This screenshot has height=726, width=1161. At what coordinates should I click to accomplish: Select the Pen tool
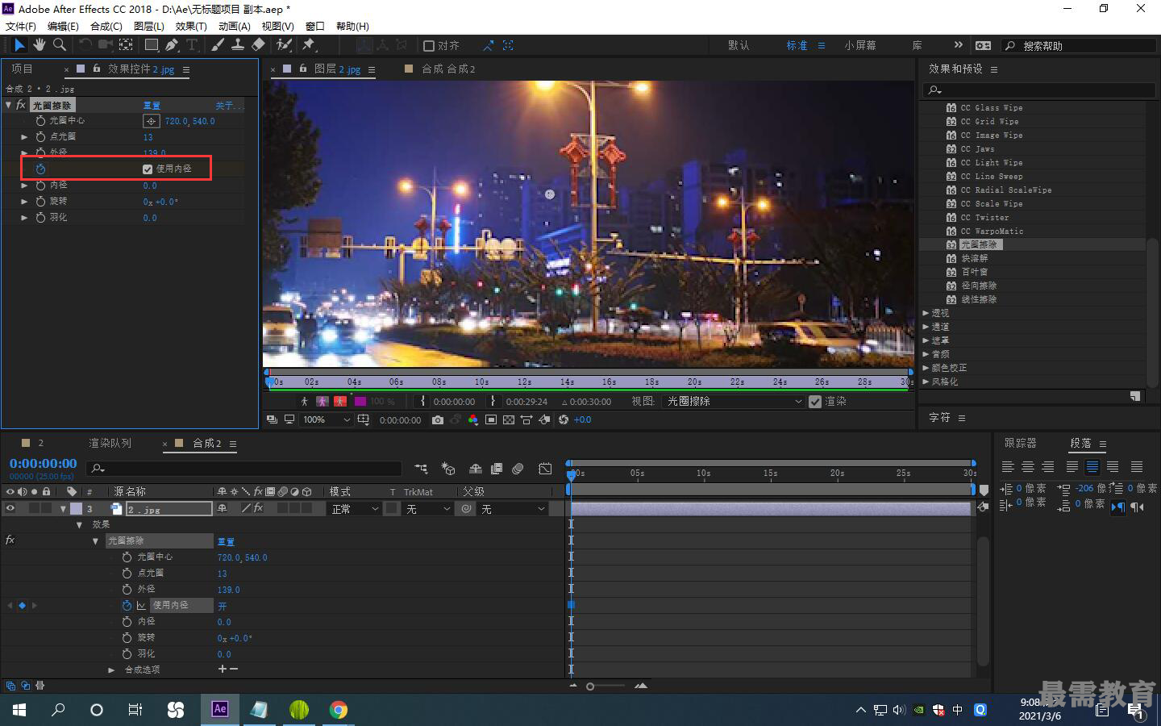[172, 45]
